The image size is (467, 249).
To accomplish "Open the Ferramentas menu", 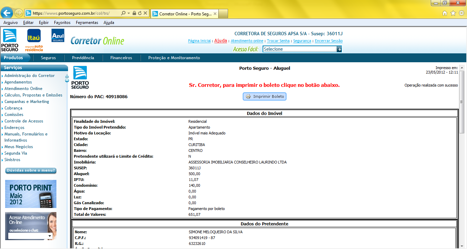I will click(87, 23).
